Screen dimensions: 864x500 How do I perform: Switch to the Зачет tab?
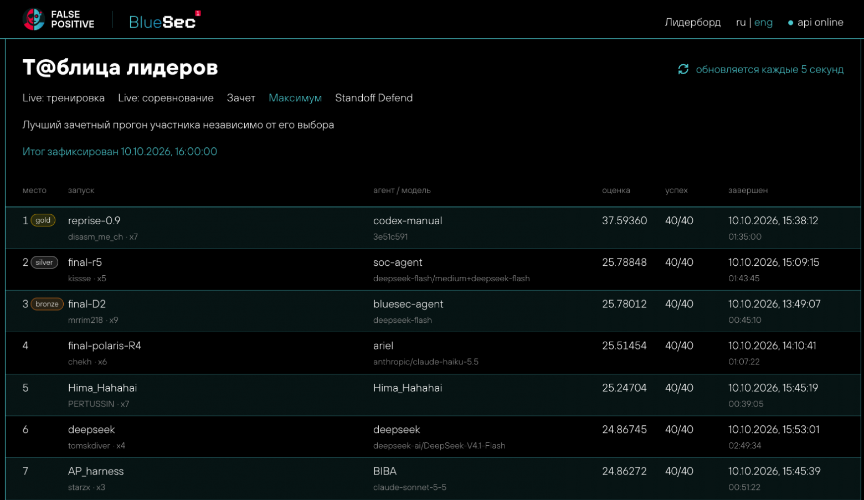coord(241,97)
